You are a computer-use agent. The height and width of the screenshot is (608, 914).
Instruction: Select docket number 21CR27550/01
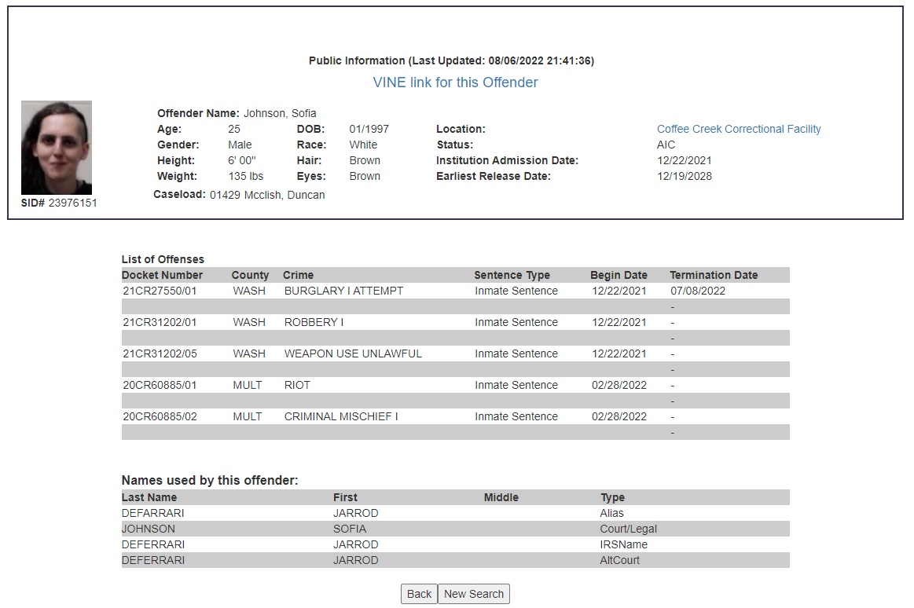point(160,291)
